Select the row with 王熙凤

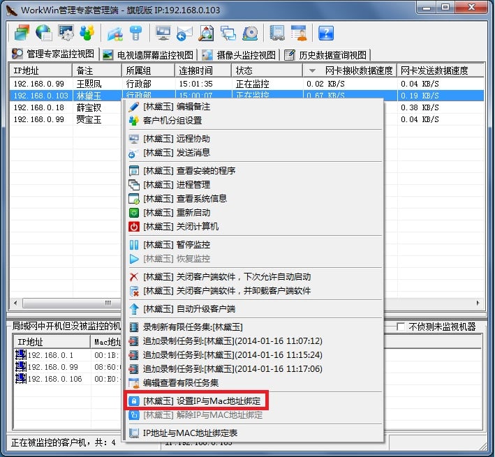point(247,84)
